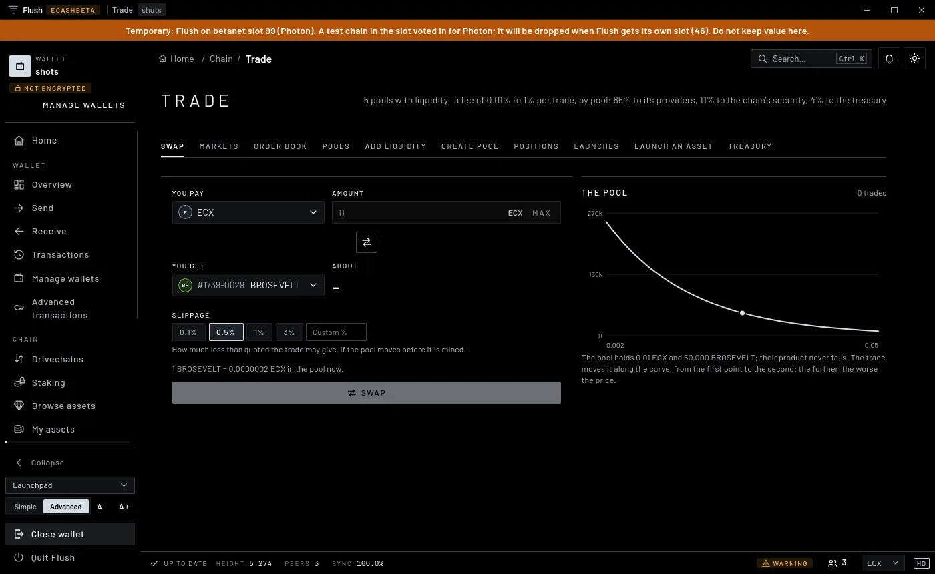Viewport: 935px width, 574px height.
Task: Open the Launchpad dropdown in sidebar
Action: click(70, 485)
